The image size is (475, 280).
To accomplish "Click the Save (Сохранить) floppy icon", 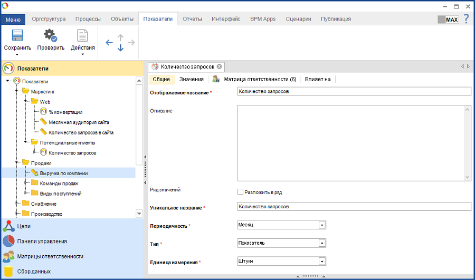I will pos(17,36).
